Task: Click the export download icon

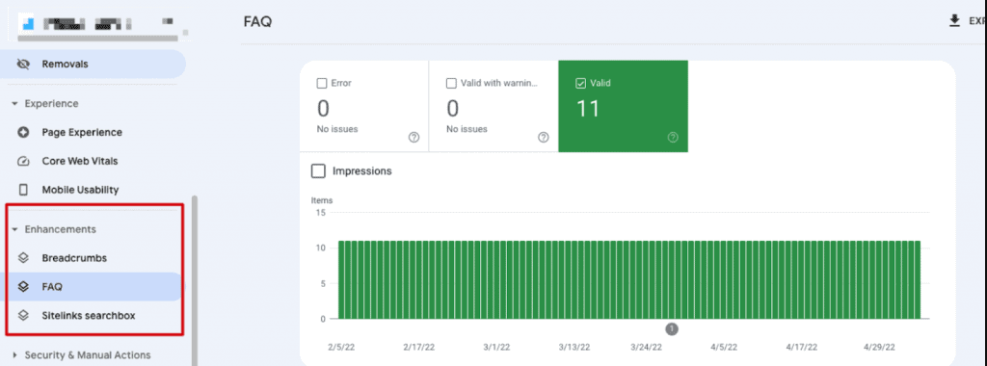Action: pos(954,21)
